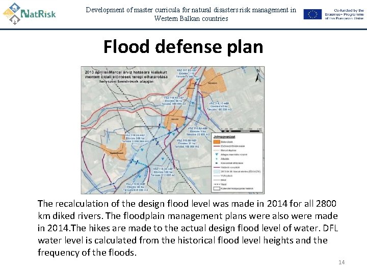
Task: Click the orange settlement swatch in legend
Action: coord(217,142)
